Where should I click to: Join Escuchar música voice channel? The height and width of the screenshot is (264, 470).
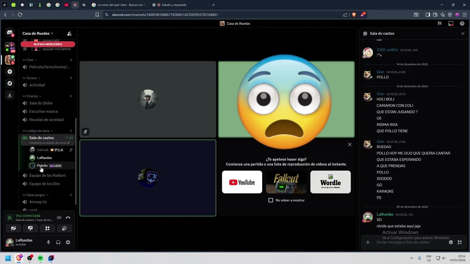[x=48, y=111]
